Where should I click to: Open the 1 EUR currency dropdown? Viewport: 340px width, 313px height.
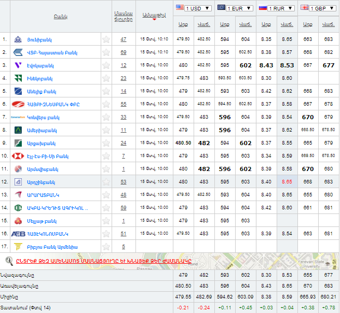point(239,8)
